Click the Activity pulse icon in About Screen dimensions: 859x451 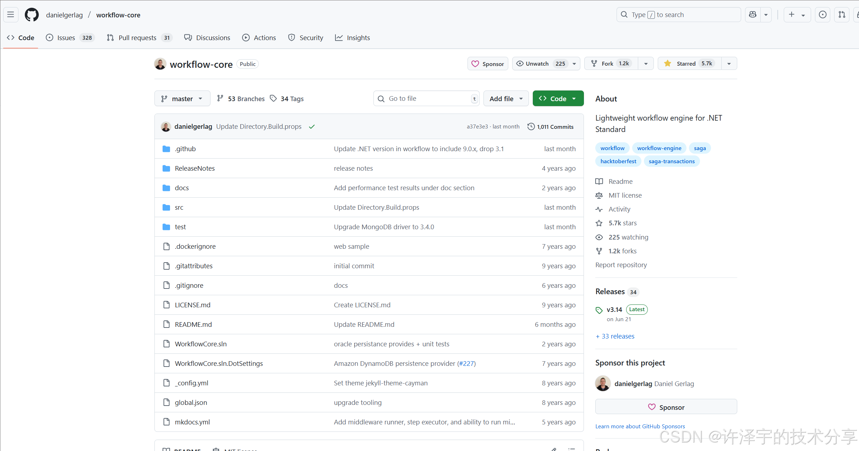click(x=599, y=209)
